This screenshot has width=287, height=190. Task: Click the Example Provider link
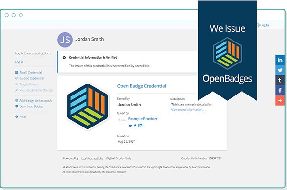point(143,119)
